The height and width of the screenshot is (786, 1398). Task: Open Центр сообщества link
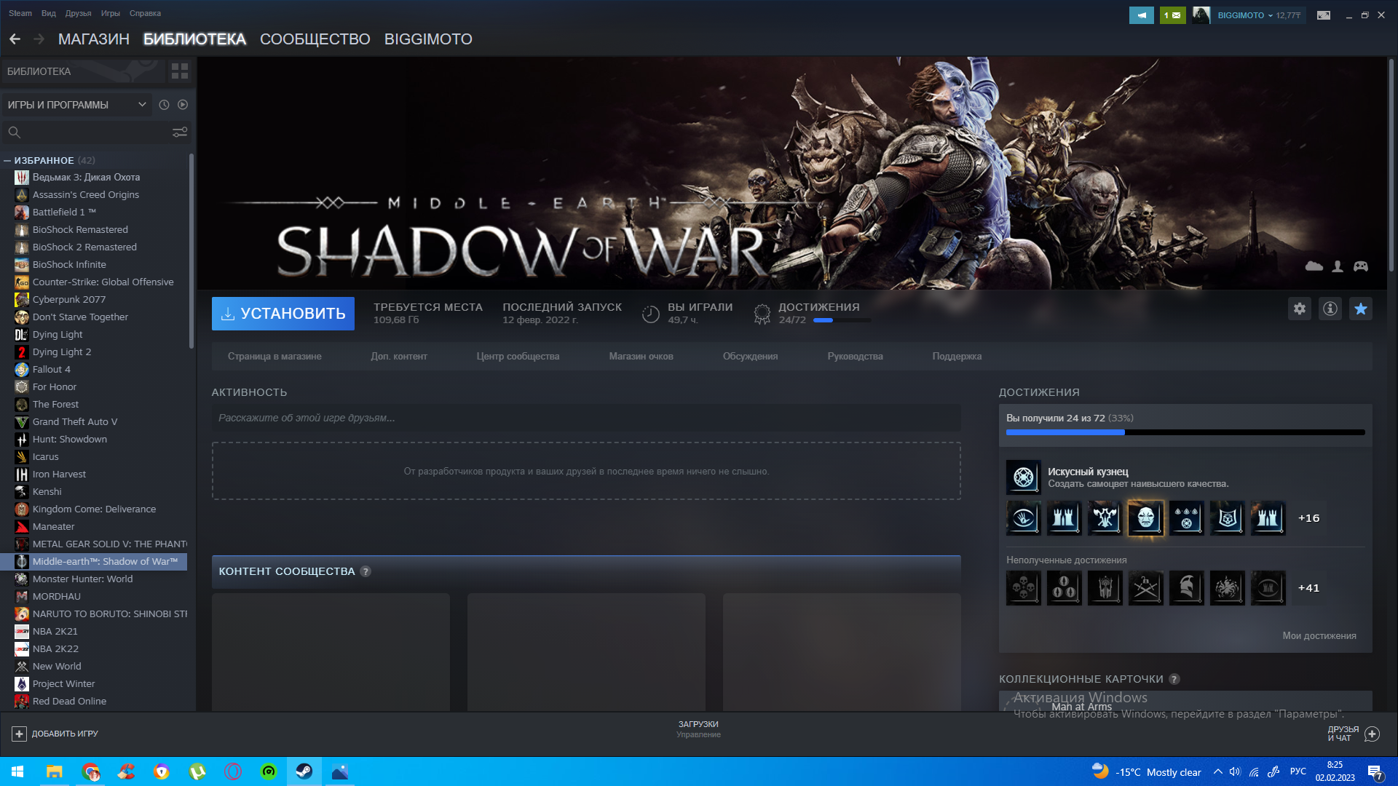coord(518,357)
